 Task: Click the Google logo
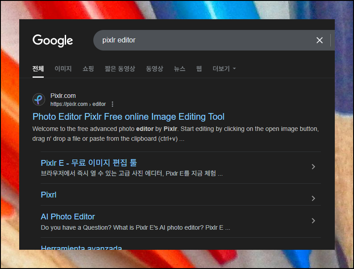[53, 41]
